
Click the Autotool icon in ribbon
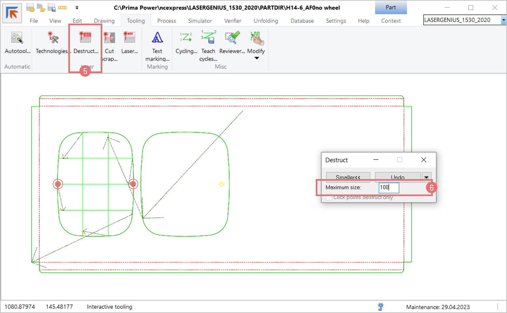click(17, 39)
